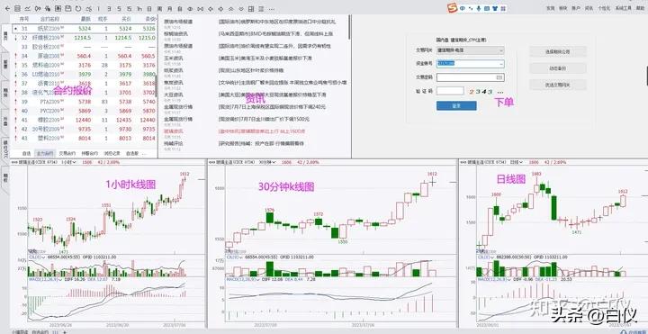Select the 燃料油2309 contract row
This screenshot has width=648, height=334.
(84, 65)
